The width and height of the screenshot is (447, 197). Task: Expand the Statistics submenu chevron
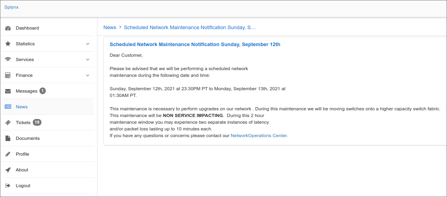[88, 44]
